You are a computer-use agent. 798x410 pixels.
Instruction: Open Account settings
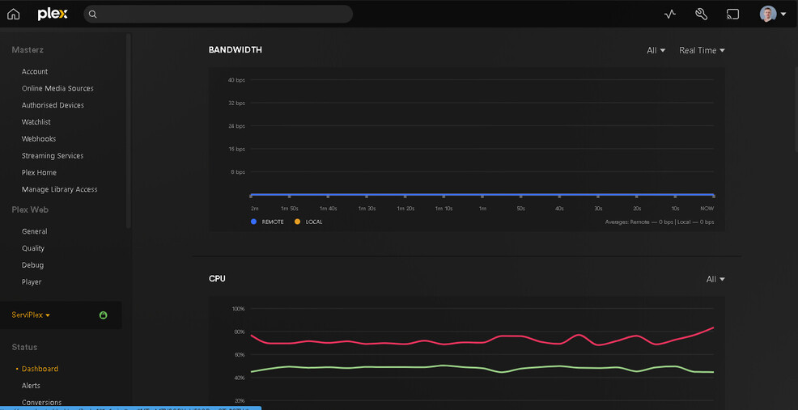point(35,72)
